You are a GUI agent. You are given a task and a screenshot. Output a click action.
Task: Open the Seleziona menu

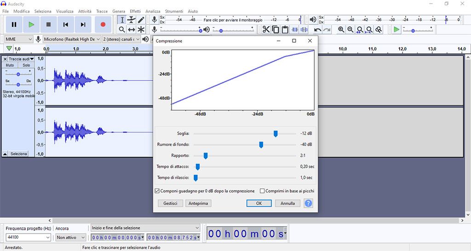pos(43,11)
